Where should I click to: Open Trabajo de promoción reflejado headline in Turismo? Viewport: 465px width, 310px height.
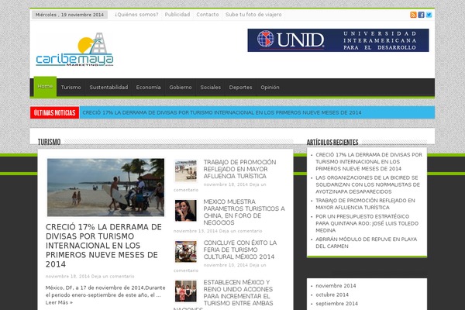[x=239, y=169]
